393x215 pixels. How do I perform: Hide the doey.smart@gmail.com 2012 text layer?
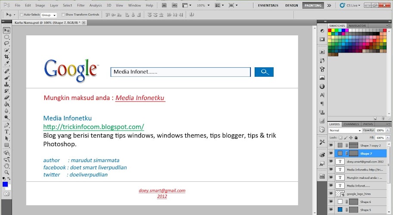[331, 161]
